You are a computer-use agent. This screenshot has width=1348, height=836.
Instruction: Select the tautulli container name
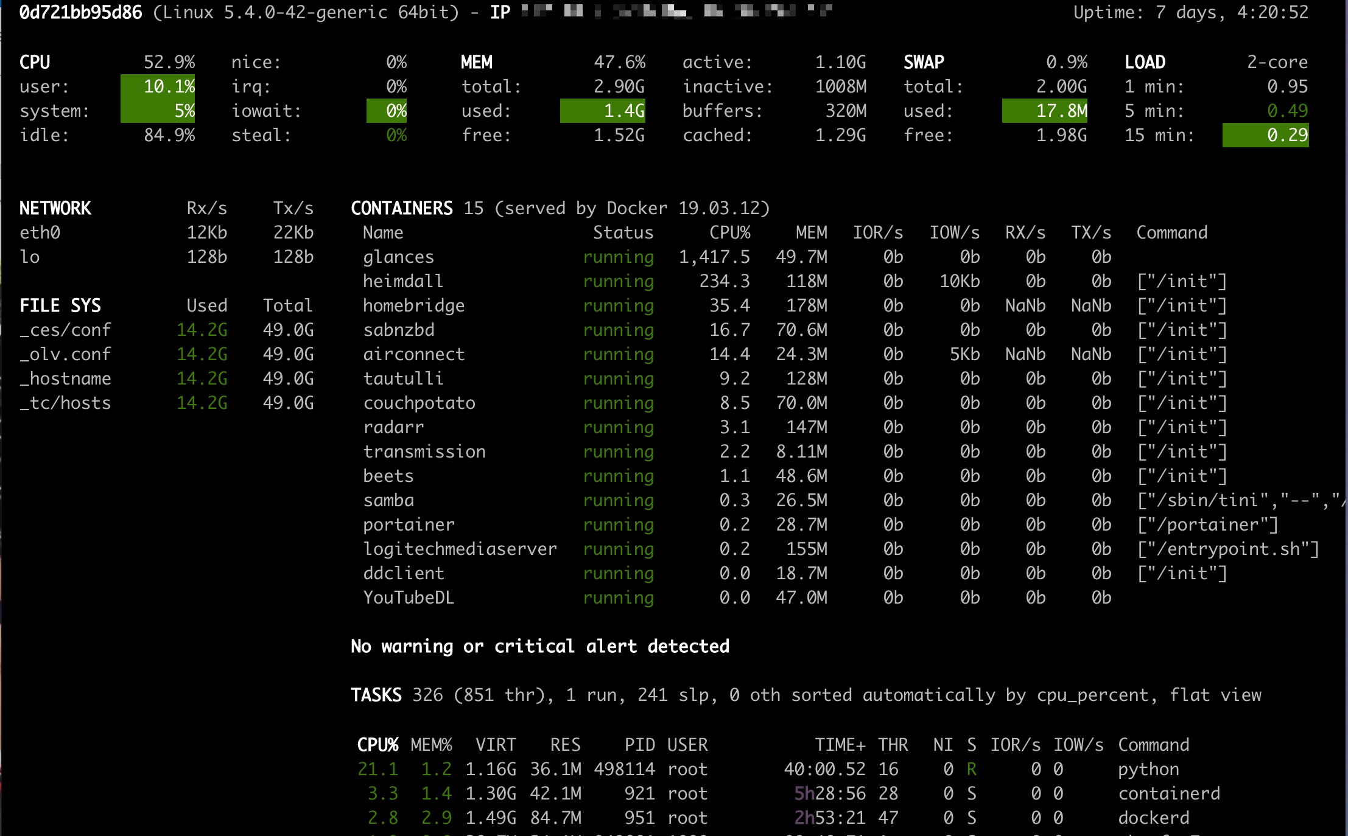pyautogui.click(x=403, y=378)
